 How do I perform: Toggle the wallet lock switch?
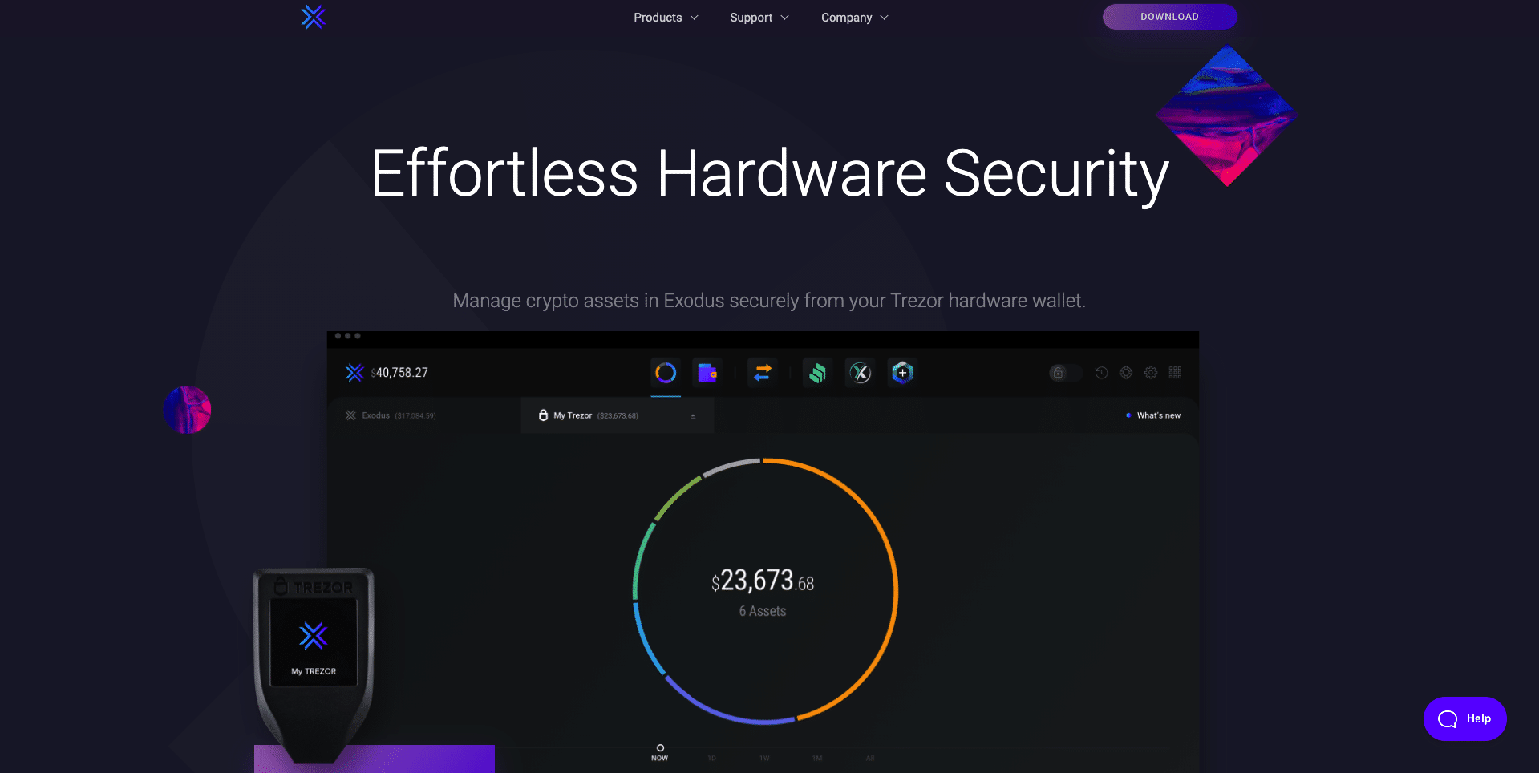pyautogui.click(x=1066, y=373)
